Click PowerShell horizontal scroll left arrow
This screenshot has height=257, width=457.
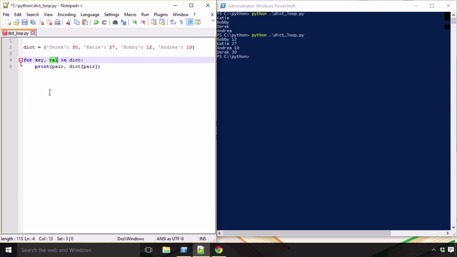(220, 233)
